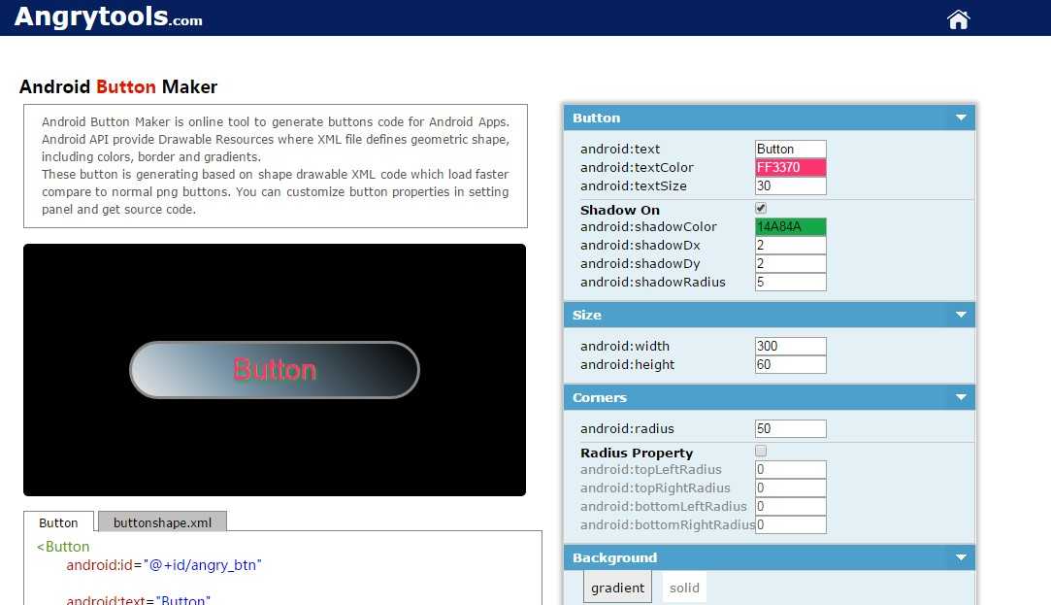This screenshot has width=1051, height=605.
Task: Click the android:height field
Action: pos(790,364)
